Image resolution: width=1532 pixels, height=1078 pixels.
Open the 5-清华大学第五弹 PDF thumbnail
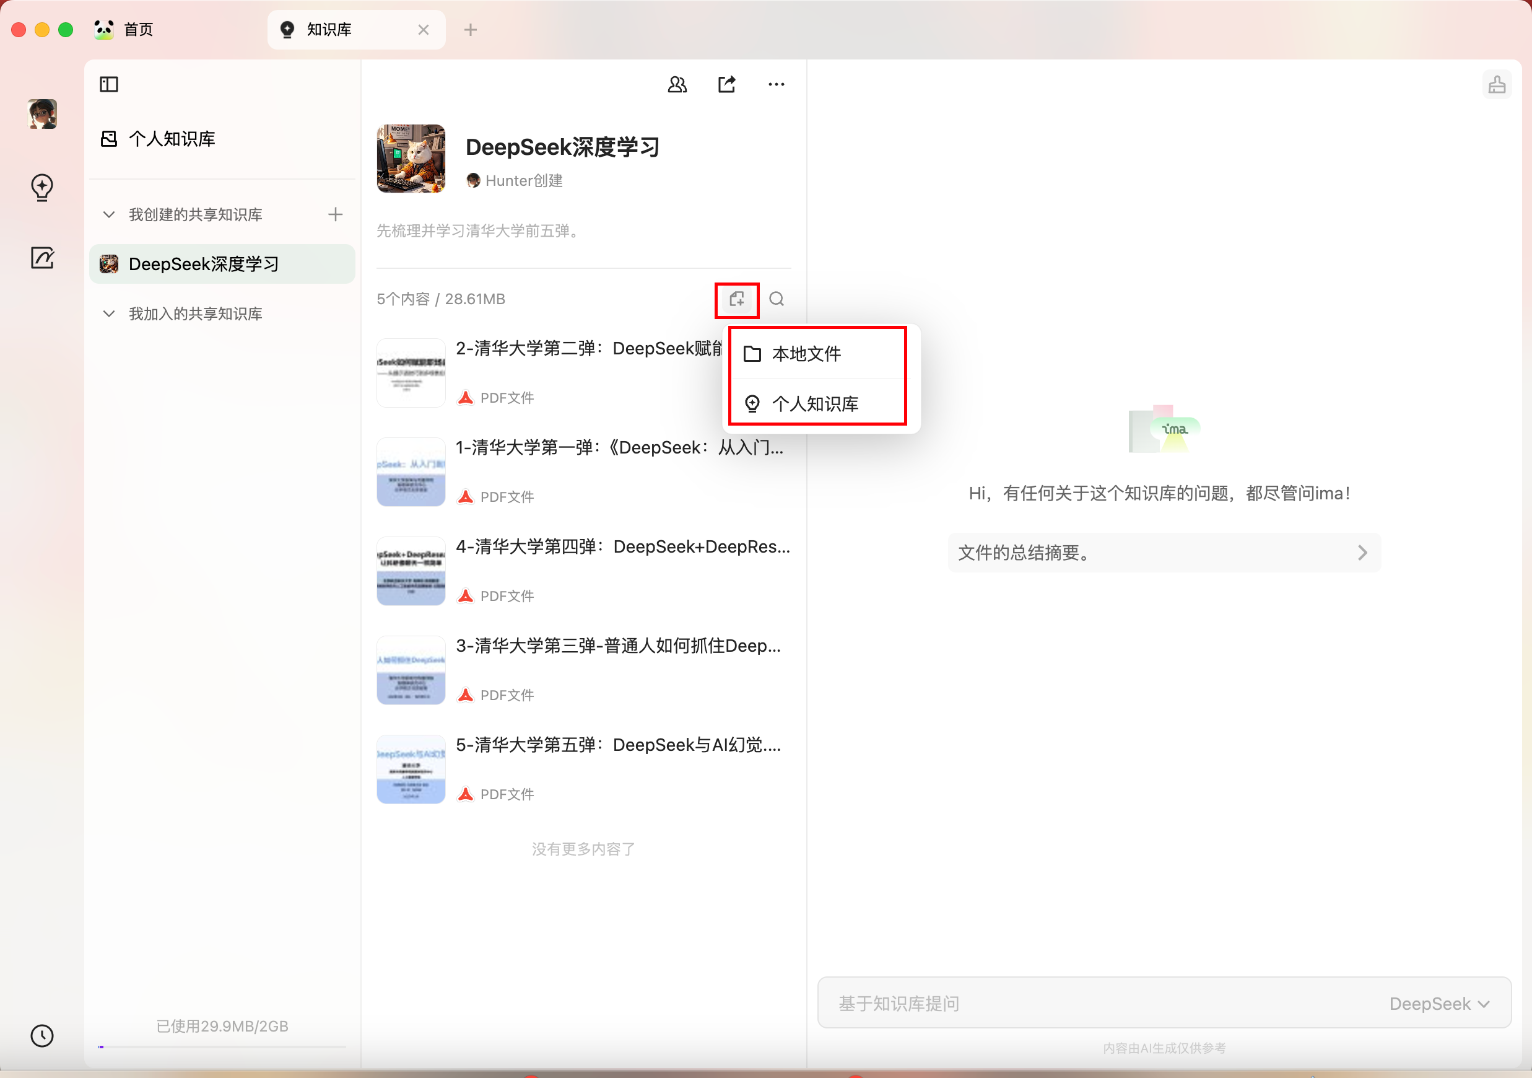click(x=411, y=769)
